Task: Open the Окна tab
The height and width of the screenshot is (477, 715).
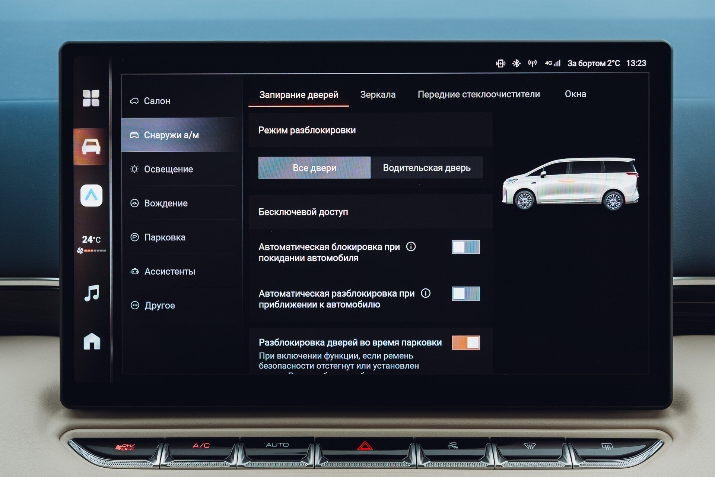Action: [575, 94]
